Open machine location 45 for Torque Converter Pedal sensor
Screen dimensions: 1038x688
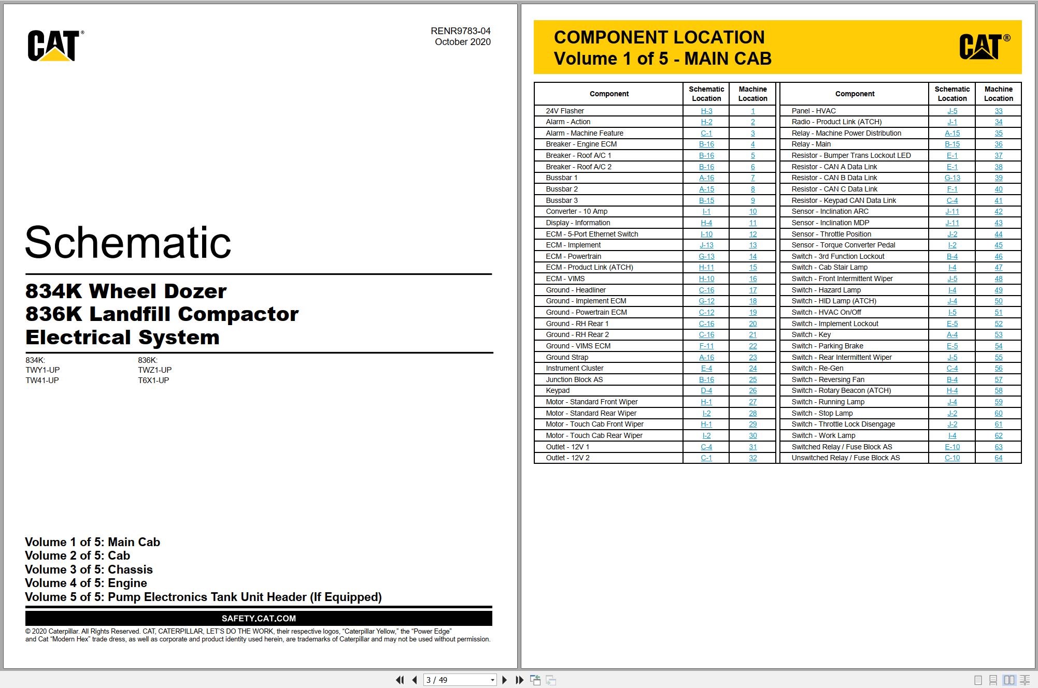pos(999,245)
